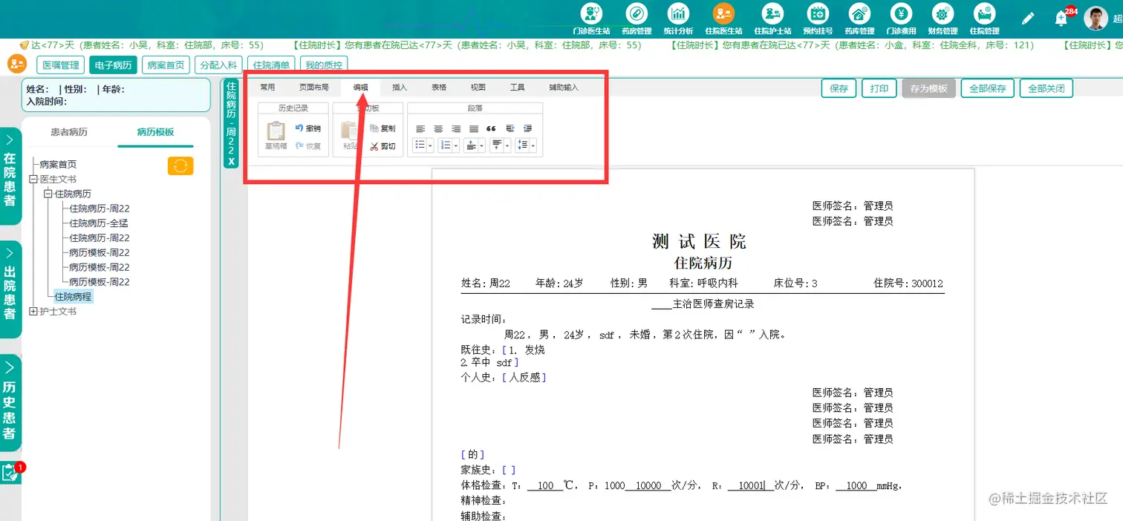Click the orange doctor icon beside 医嘱管理
Image resolution: width=1123 pixels, height=521 pixels.
[x=17, y=64]
